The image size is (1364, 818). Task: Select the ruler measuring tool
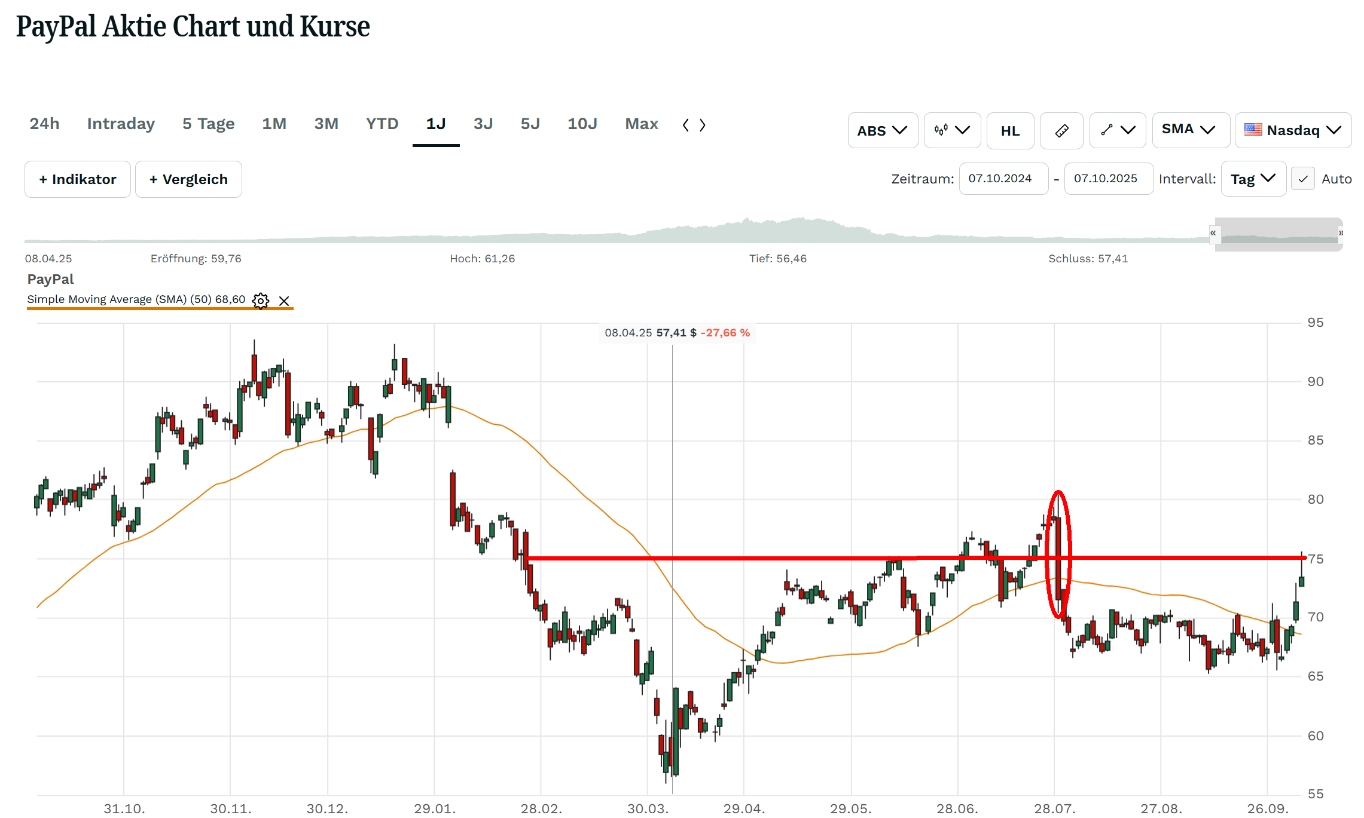coord(1061,130)
